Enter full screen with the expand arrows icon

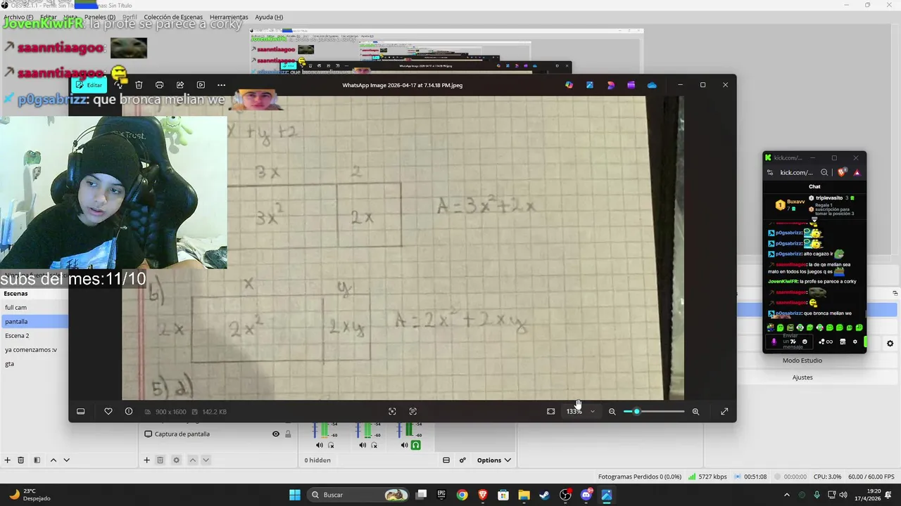[x=724, y=412]
